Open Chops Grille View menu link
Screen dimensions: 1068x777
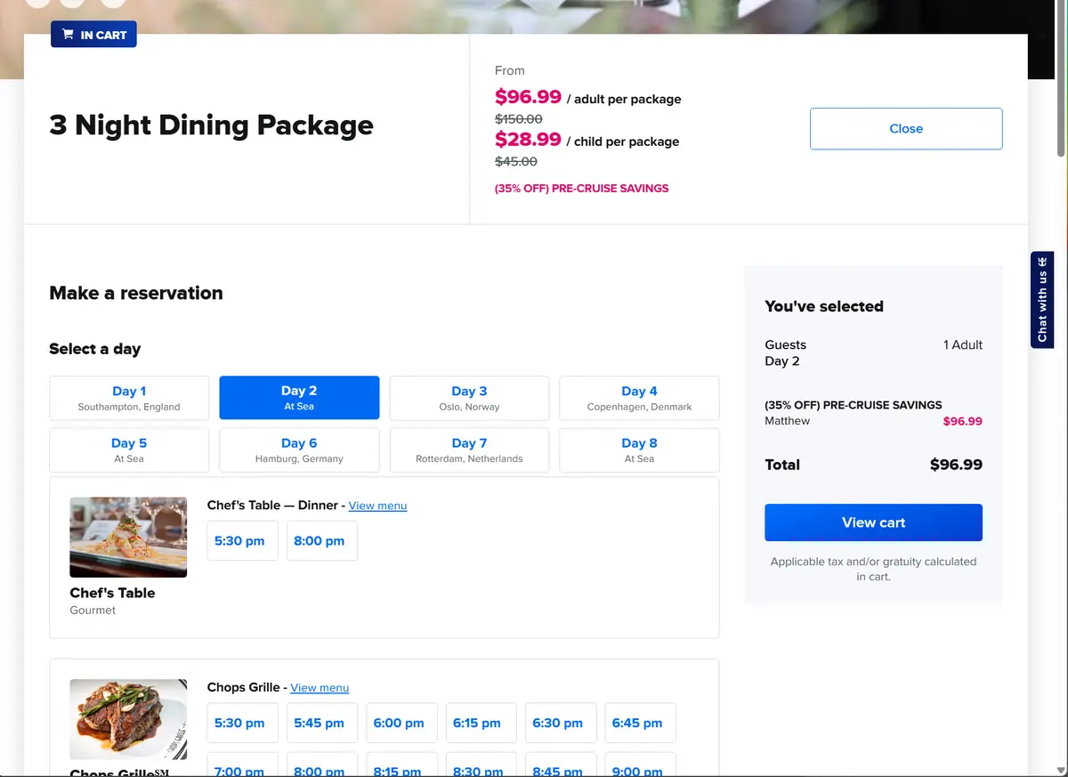(320, 688)
